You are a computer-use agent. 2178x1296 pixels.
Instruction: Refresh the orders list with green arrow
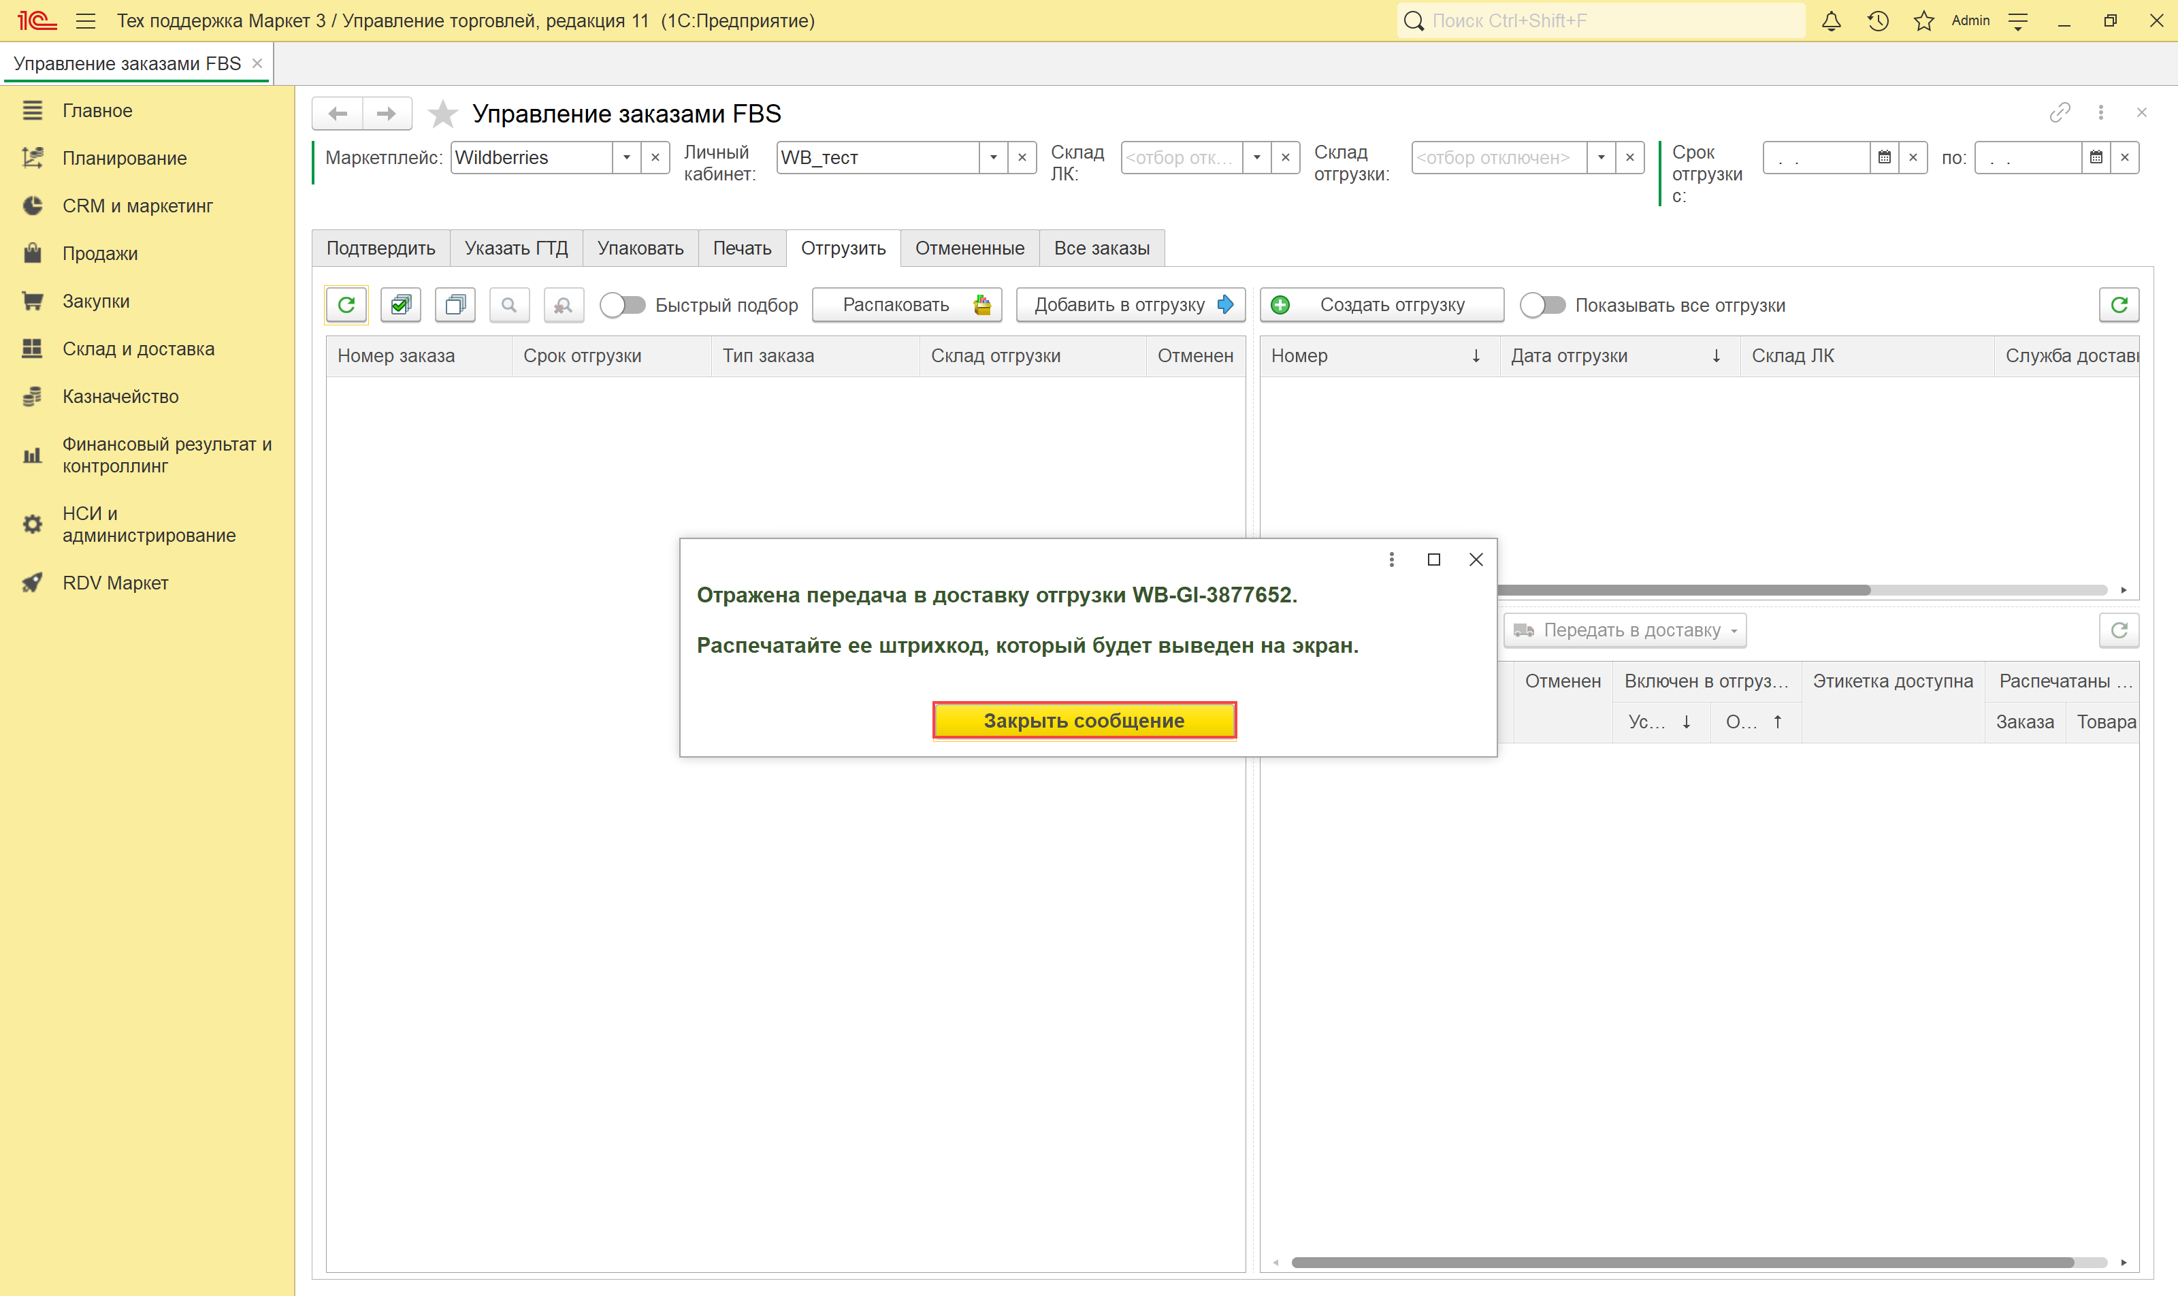(x=346, y=305)
